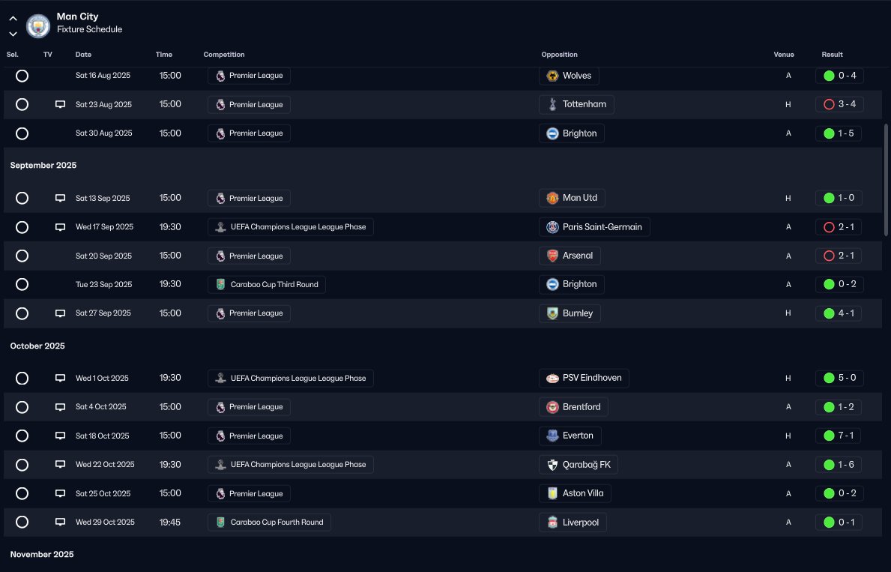891x572 pixels.
Task: Click the Tottenham club crest
Action: click(x=552, y=104)
